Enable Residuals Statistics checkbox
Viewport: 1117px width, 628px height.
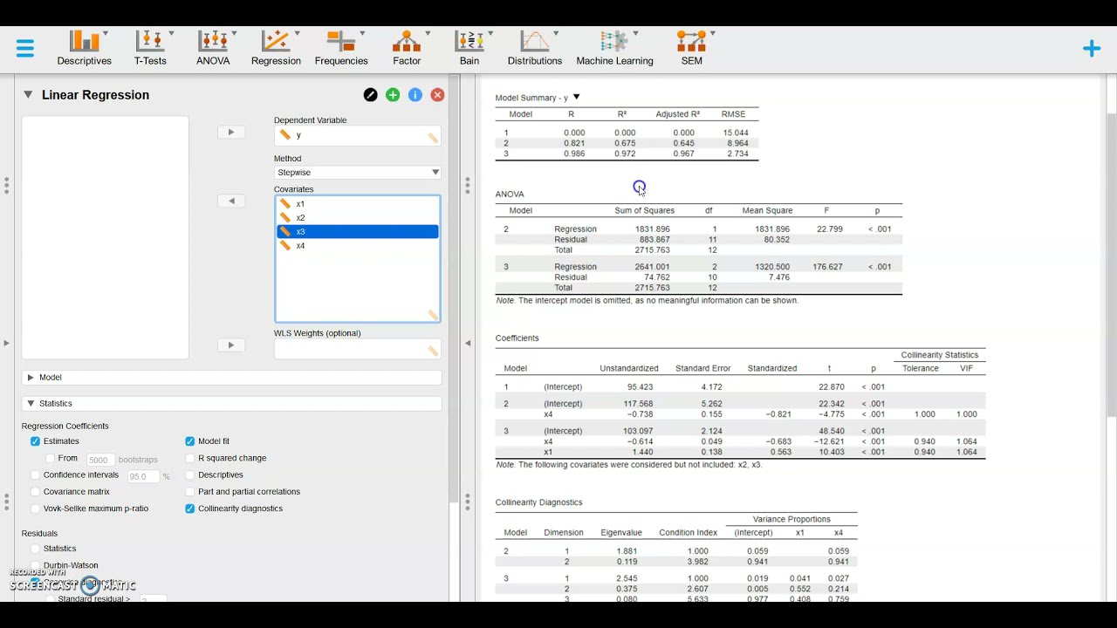tap(36, 549)
